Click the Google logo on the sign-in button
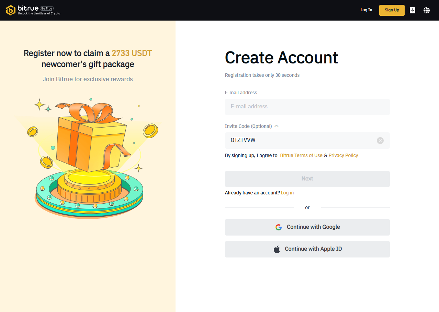This screenshot has height=312, width=439. tap(279, 227)
